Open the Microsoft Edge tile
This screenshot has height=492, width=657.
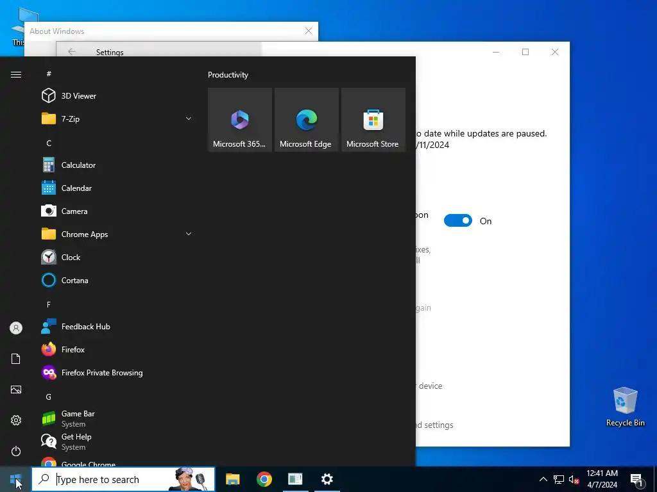(x=306, y=120)
